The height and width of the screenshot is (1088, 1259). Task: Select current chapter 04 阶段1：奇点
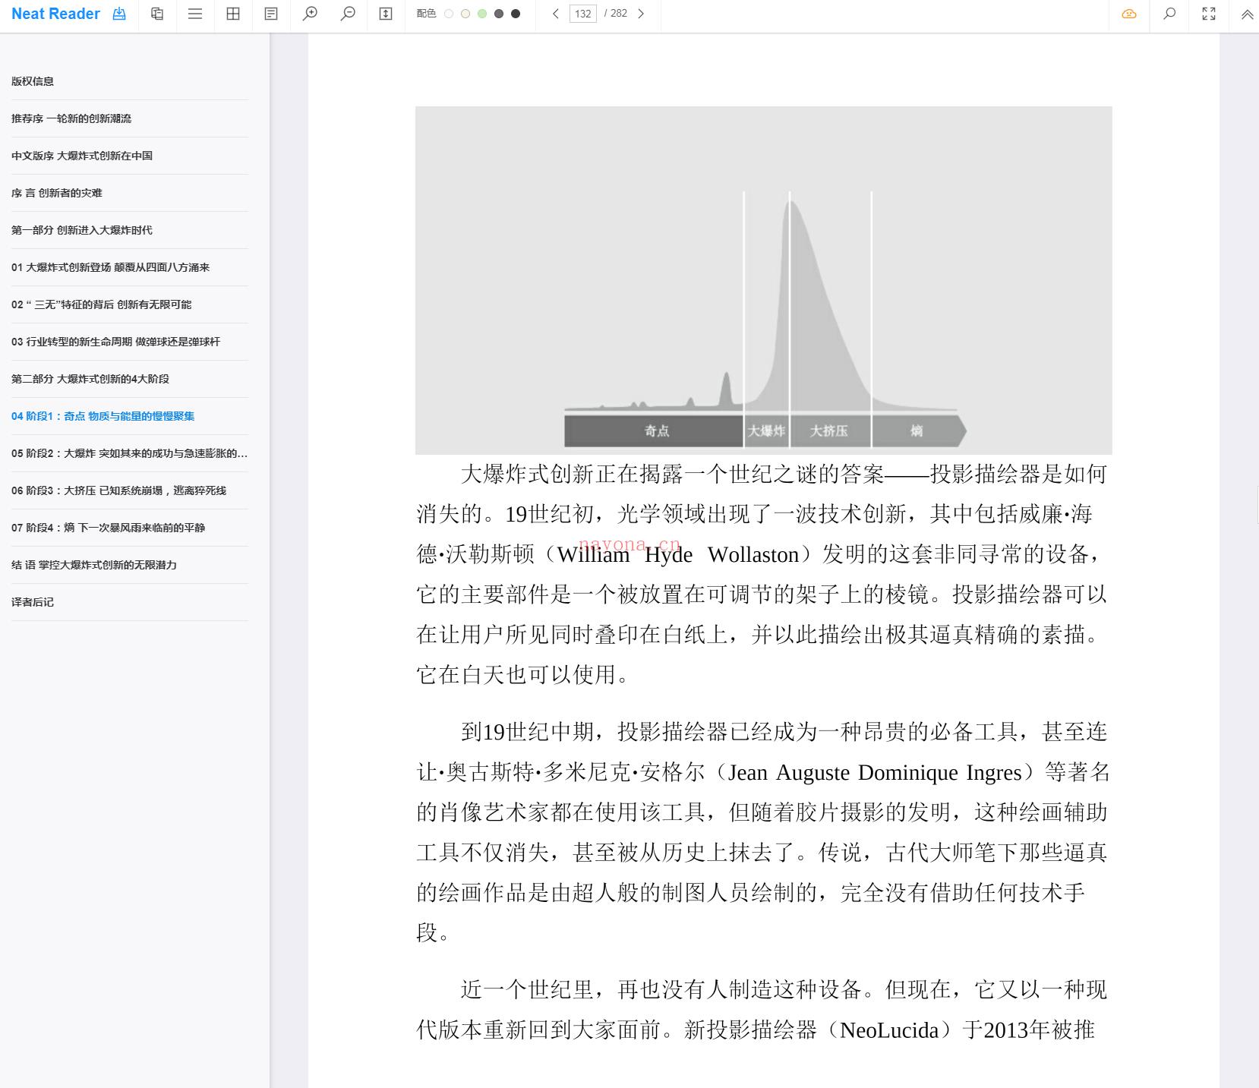click(130, 416)
